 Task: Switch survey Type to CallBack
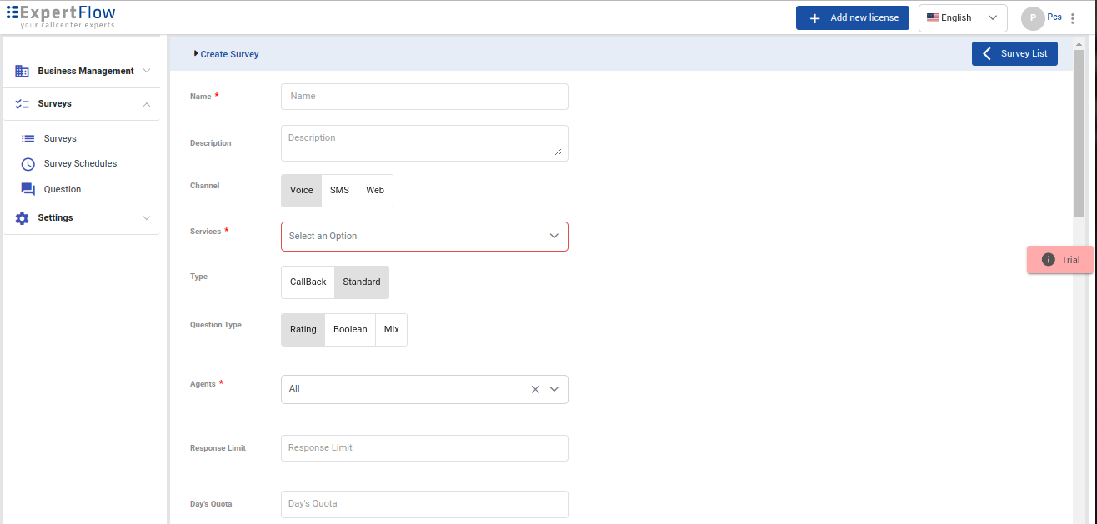(x=308, y=282)
